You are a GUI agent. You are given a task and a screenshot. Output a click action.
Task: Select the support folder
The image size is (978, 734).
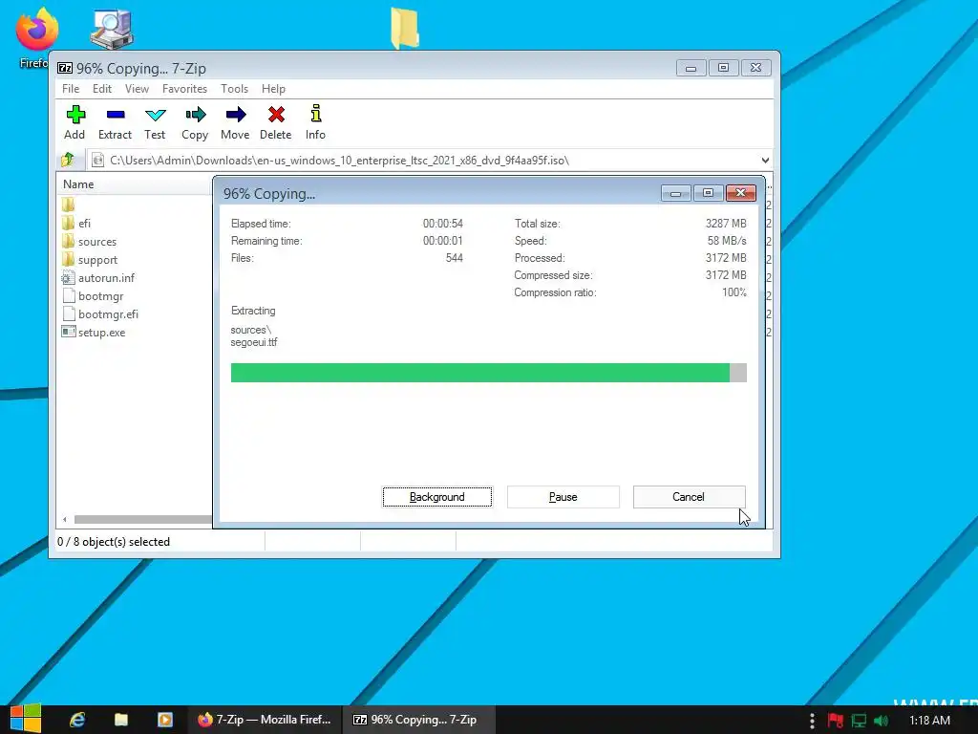[x=98, y=260]
